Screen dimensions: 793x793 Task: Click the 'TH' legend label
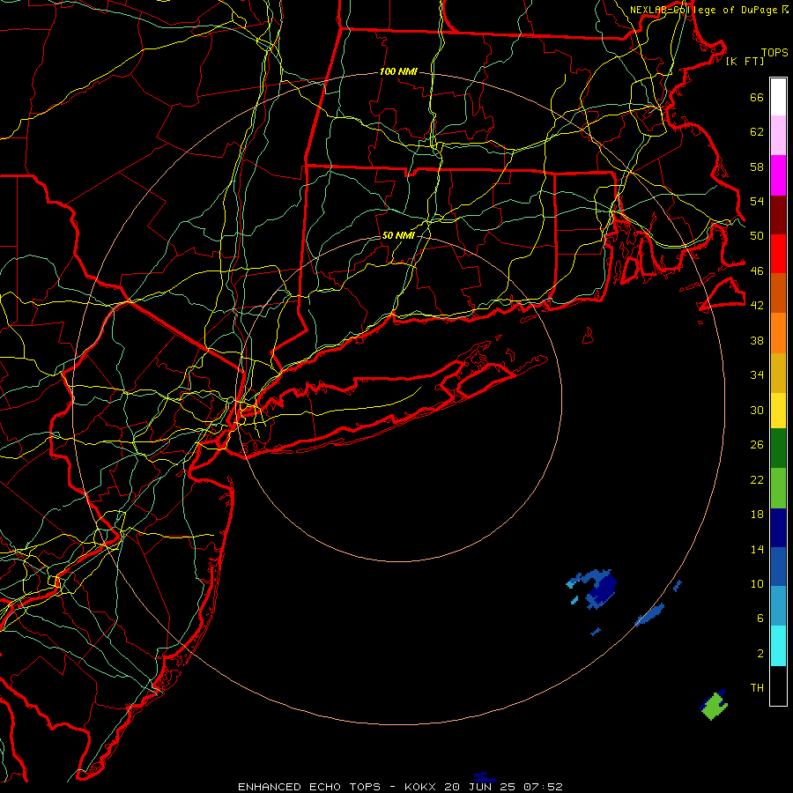tap(757, 688)
